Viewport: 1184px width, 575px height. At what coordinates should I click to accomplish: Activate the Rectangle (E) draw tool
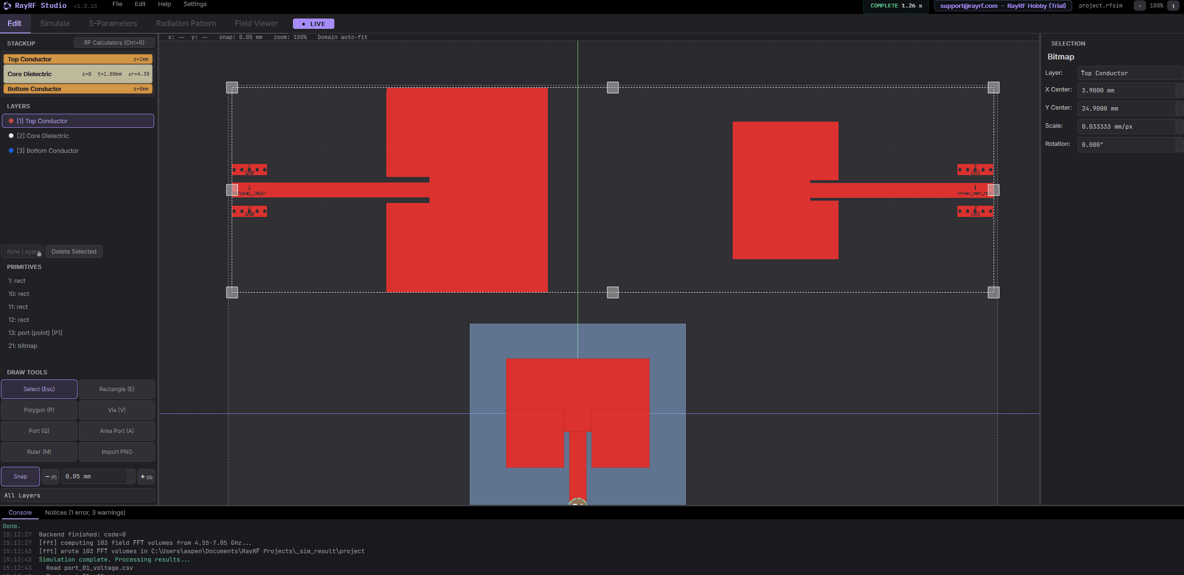tap(117, 389)
